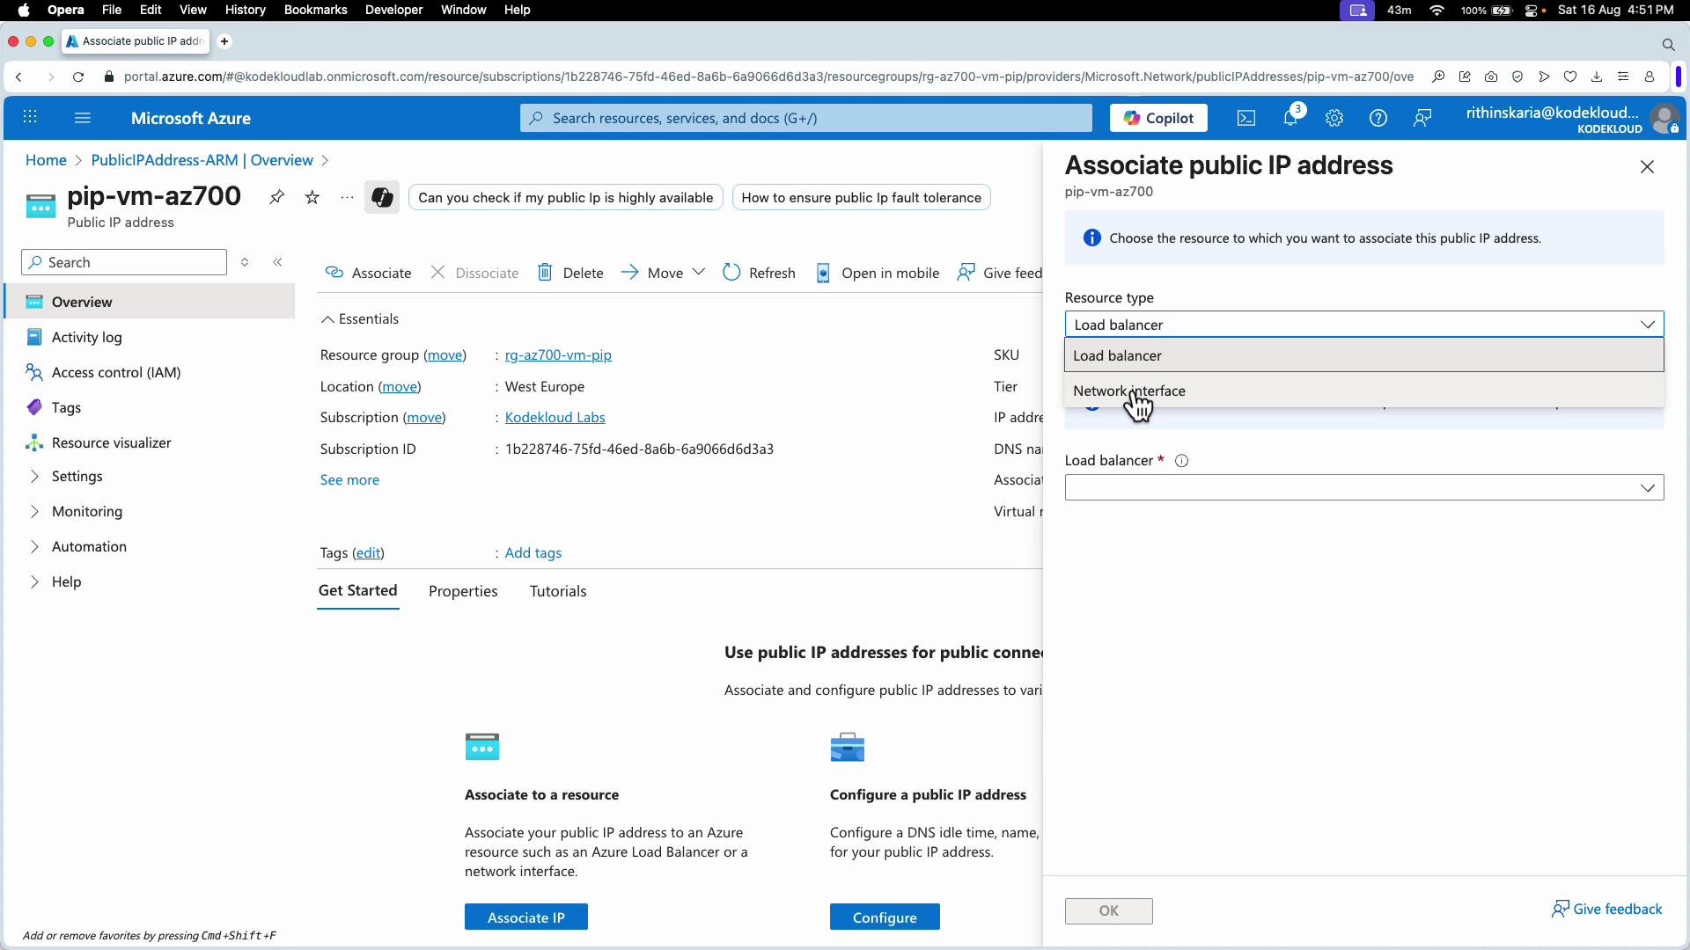Add pip-vm-az700 to favorites star

(312, 197)
